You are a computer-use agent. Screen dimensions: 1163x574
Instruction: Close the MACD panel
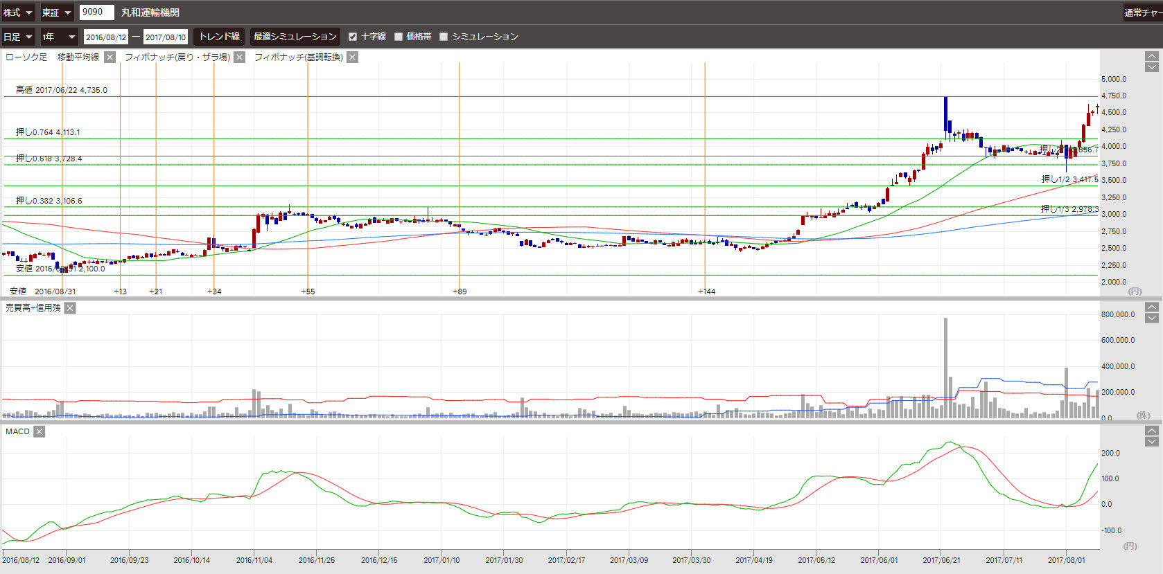point(40,431)
